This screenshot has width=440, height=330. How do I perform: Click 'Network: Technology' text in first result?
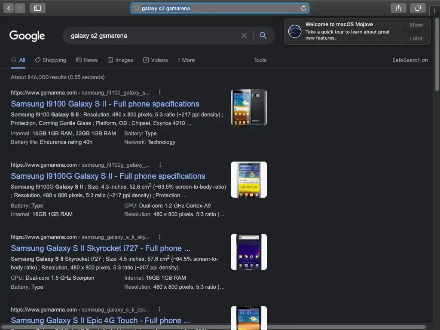click(150, 142)
